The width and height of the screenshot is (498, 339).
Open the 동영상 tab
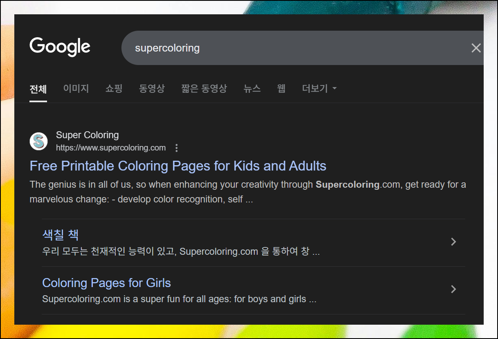click(152, 88)
